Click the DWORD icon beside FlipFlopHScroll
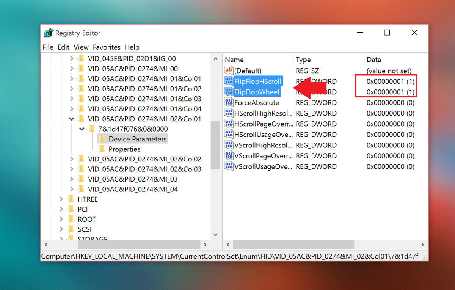 click(229, 81)
